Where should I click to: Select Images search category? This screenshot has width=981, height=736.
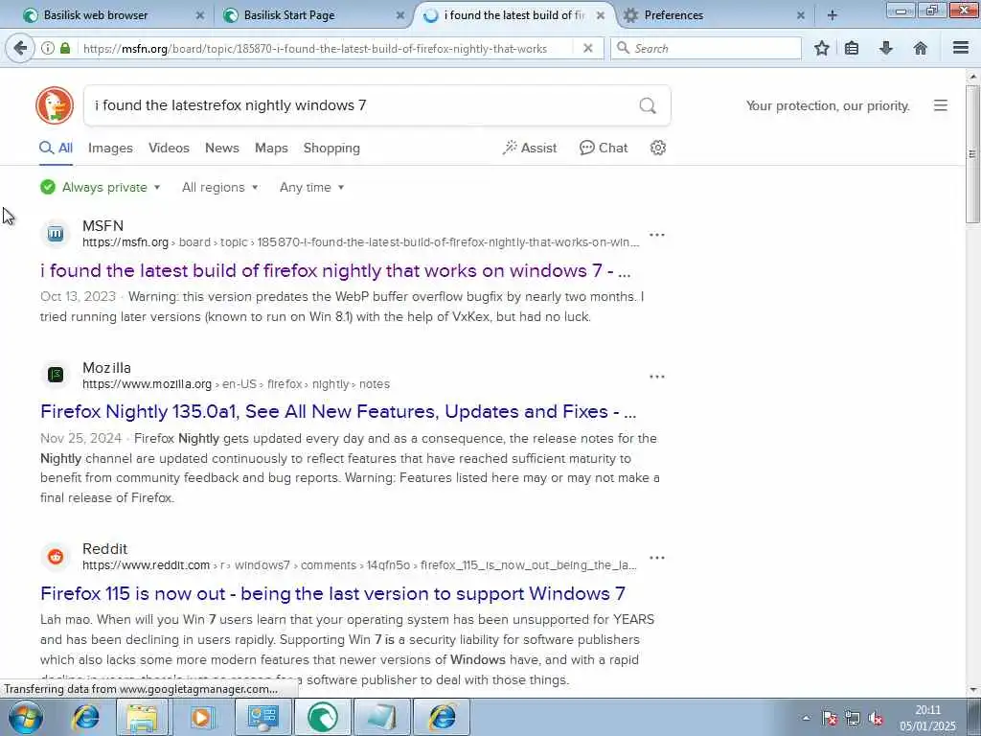110,149
